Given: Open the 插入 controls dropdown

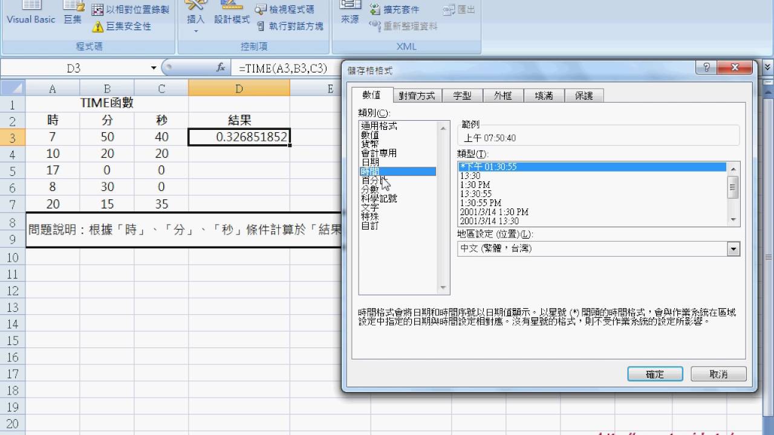Looking at the screenshot, I should (x=196, y=17).
